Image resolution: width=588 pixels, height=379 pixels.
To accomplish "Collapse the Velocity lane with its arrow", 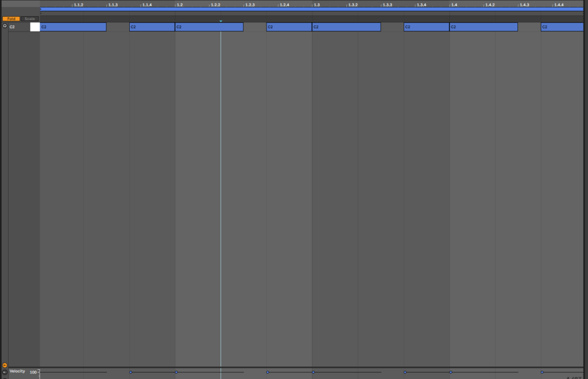I will [x=5, y=372].
